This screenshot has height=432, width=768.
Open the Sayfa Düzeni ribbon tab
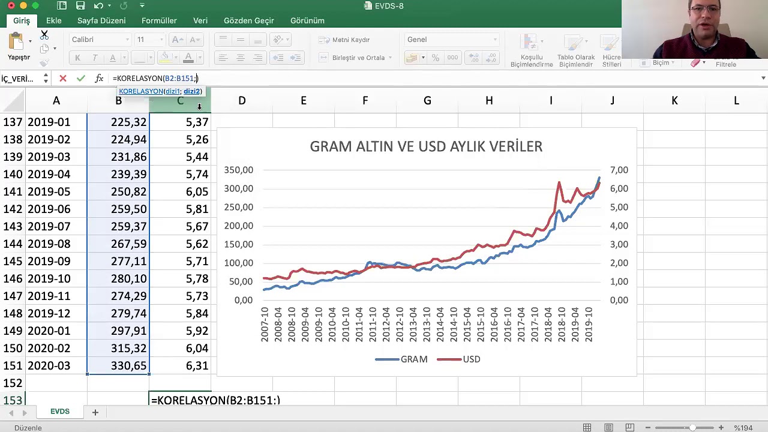(101, 20)
